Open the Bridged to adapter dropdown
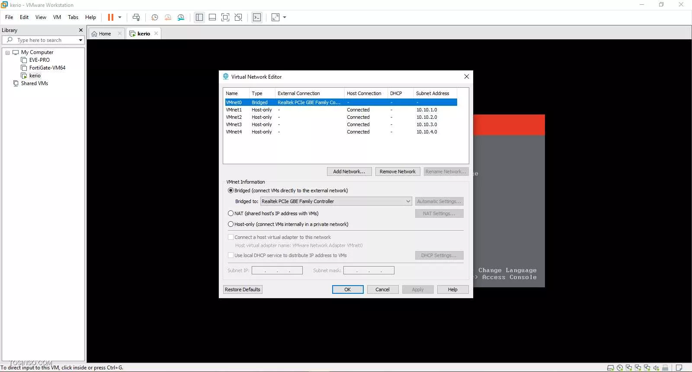692x372 pixels. 336,201
